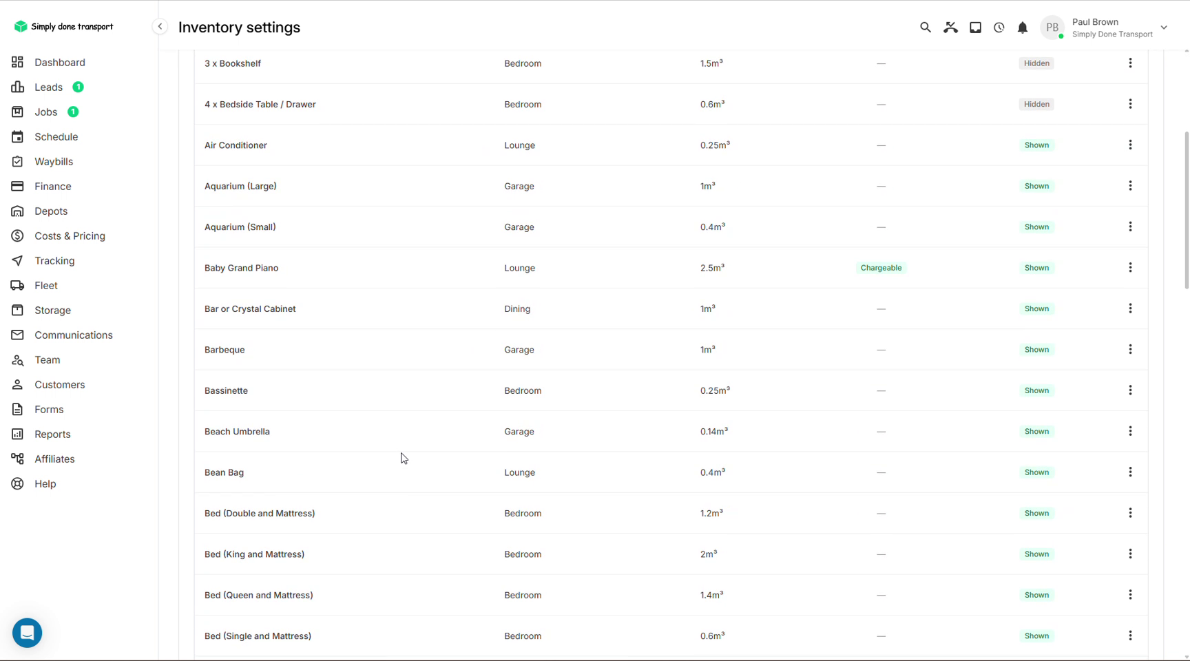
Task: Click the Leads notification count badge
Action: (x=79, y=87)
